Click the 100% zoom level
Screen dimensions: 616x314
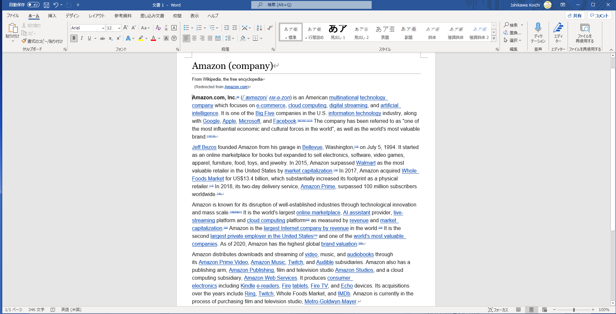604,310
